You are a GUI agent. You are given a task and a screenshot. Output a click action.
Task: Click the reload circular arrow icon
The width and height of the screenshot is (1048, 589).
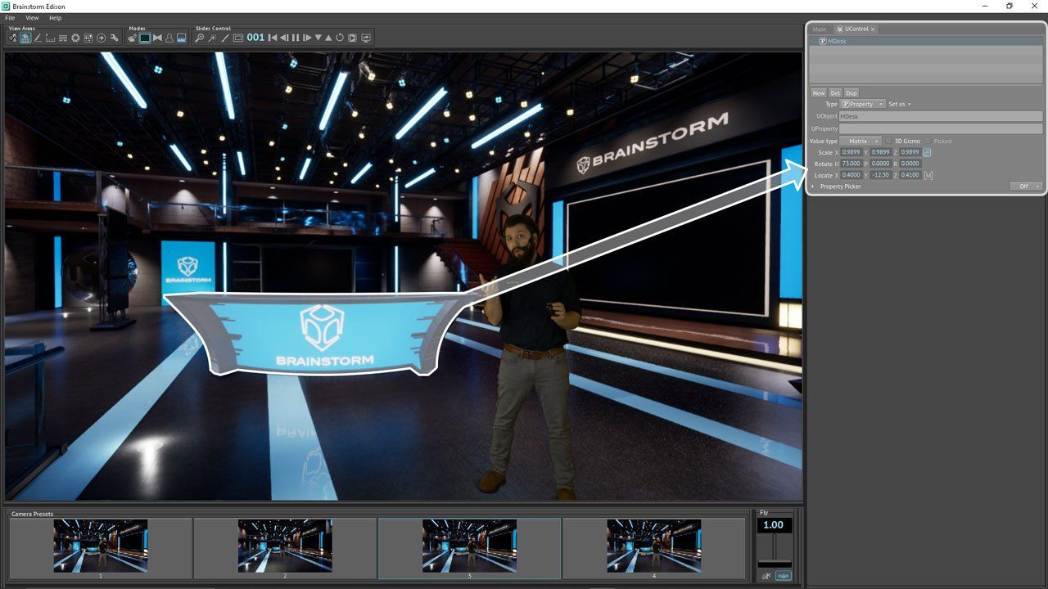pyautogui.click(x=340, y=38)
